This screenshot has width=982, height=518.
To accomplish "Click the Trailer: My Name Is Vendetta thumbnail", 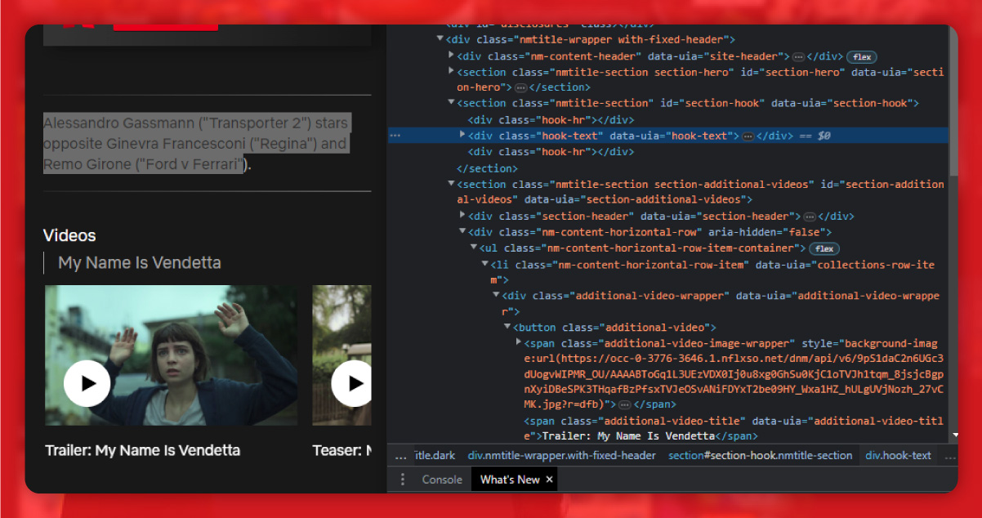I will point(172,355).
